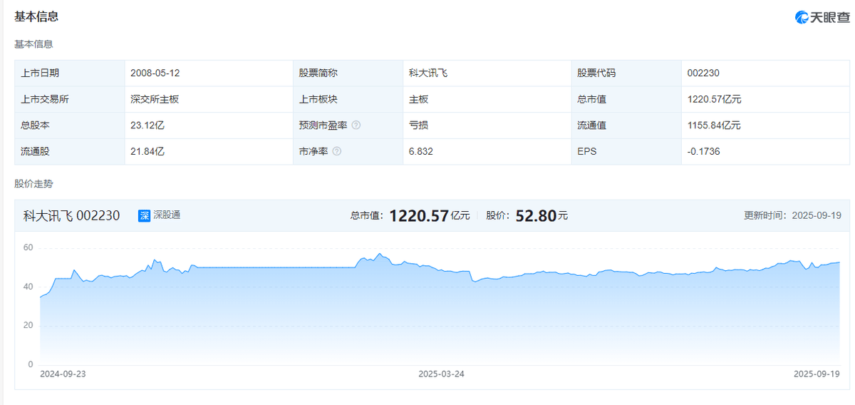
Task: Click the 流通股 label cell
Action: click(x=70, y=151)
